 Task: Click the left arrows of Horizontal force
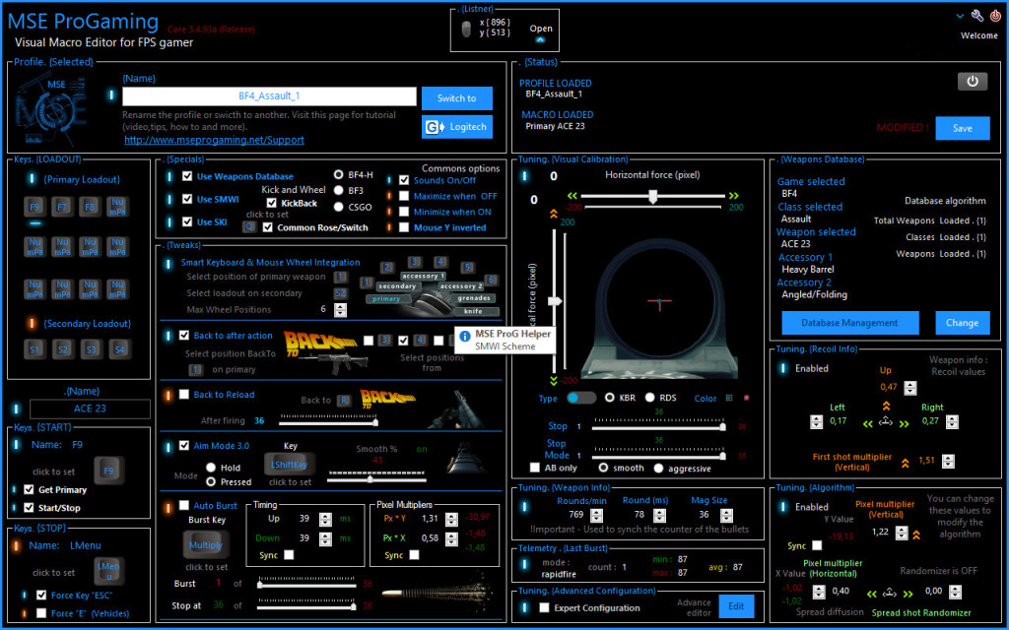pos(572,196)
